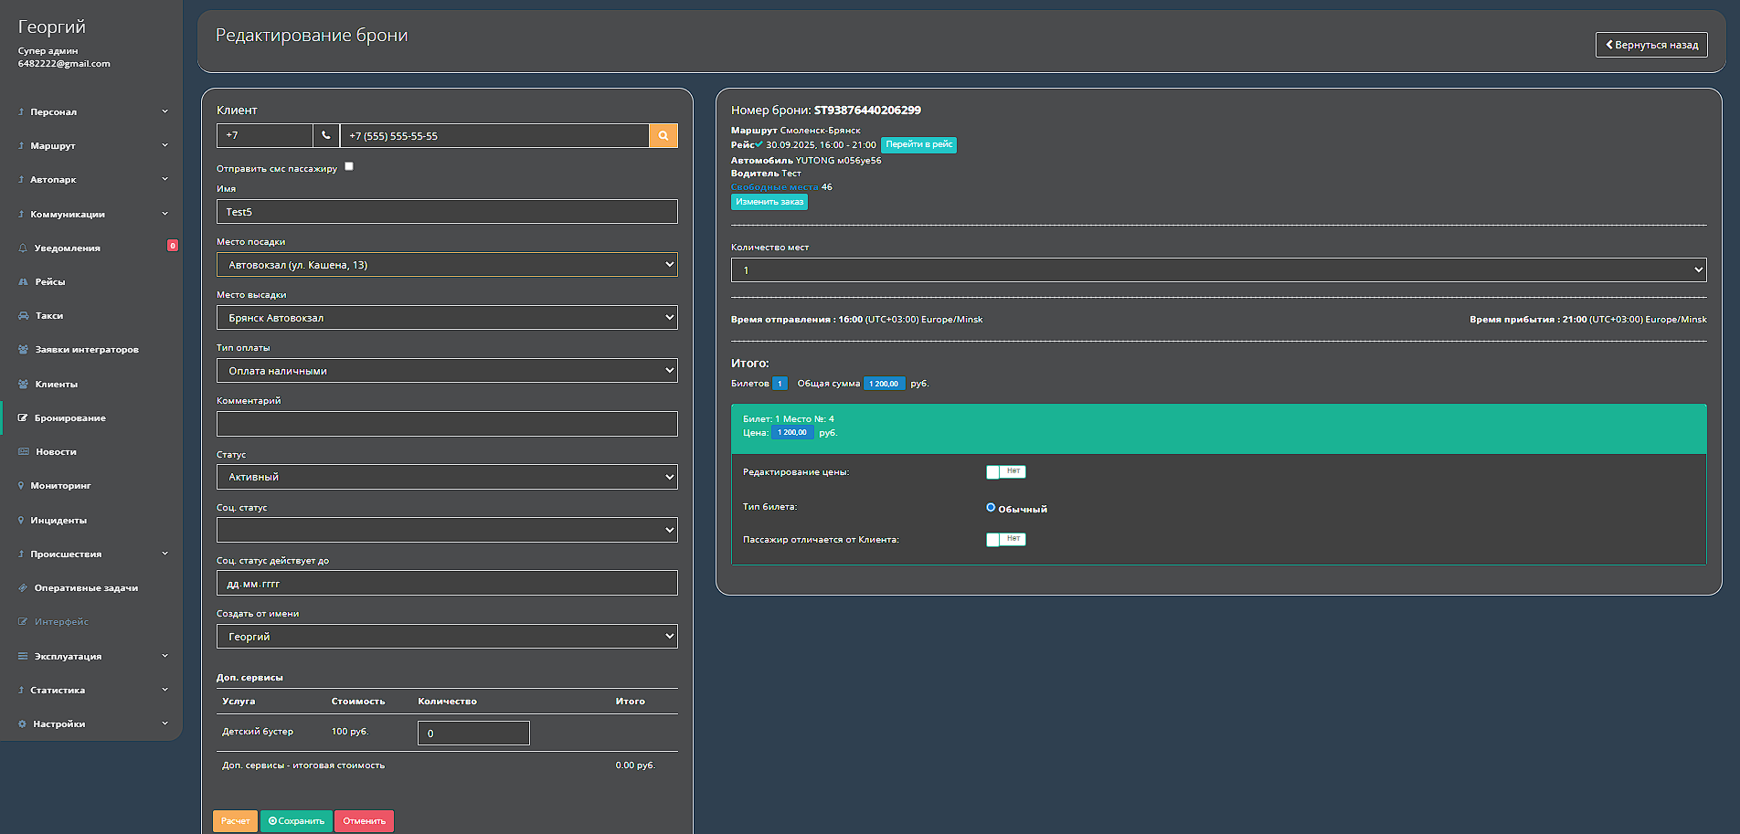This screenshot has height=834, width=1740.
Task: Click the Вернуться назад button
Action: [1650, 45]
